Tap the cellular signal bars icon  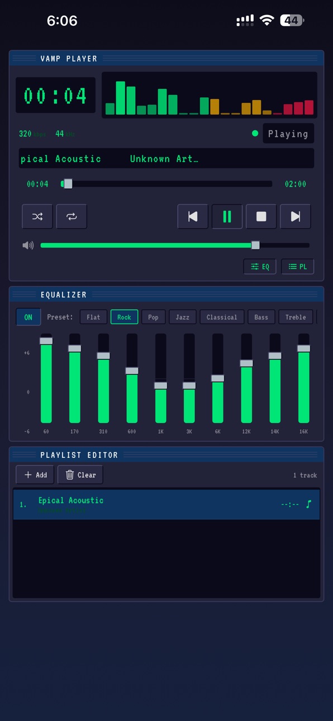point(245,21)
